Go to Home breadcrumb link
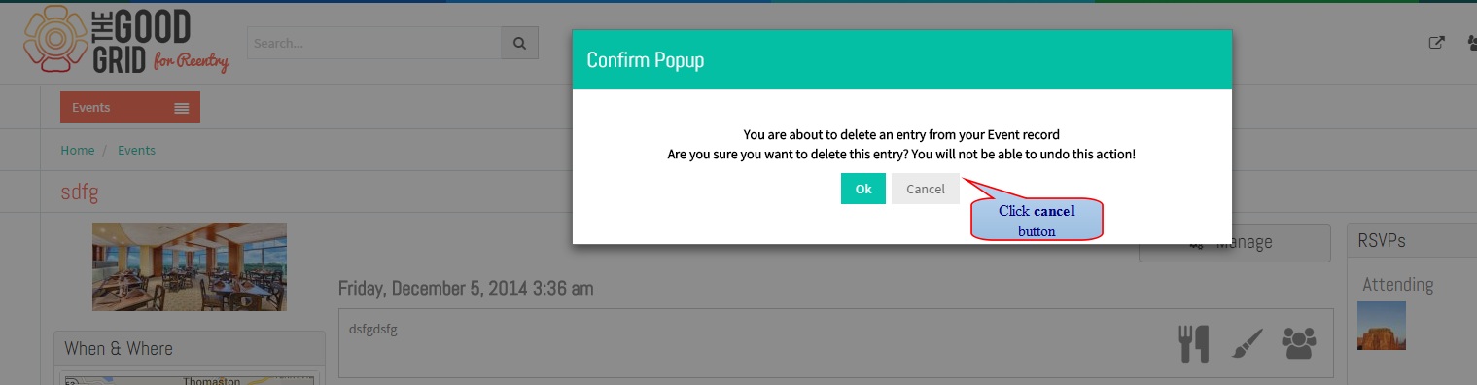Image resolution: width=1477 pixels, height=385 pixels. click(78, 151)
